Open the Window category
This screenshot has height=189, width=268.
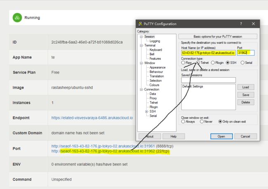pos(150,63)
